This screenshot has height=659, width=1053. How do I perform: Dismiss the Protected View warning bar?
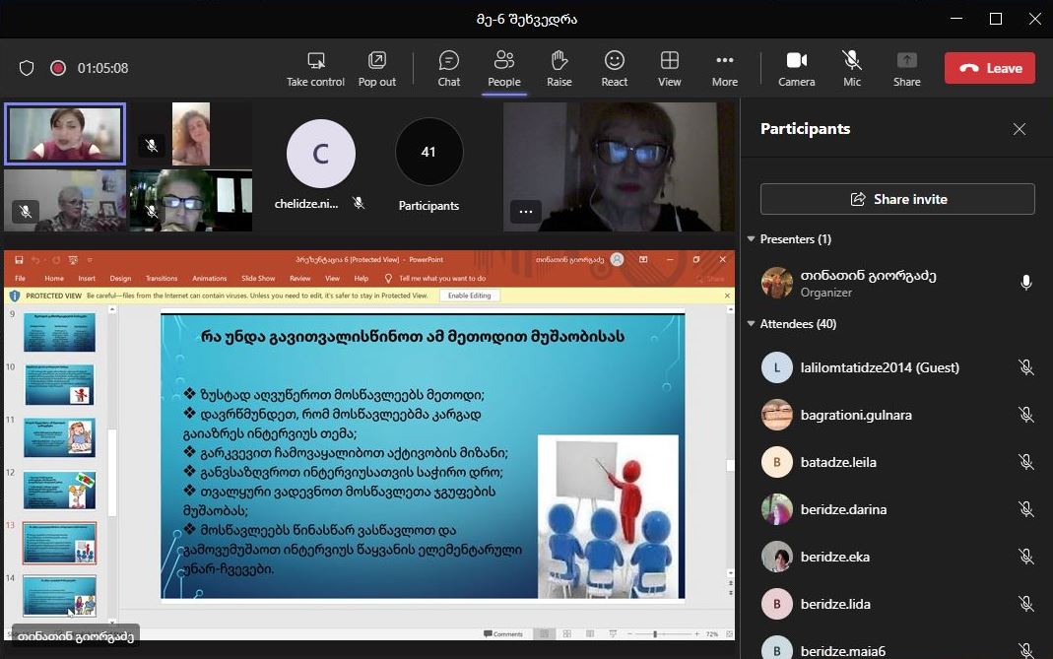[727, 296]
